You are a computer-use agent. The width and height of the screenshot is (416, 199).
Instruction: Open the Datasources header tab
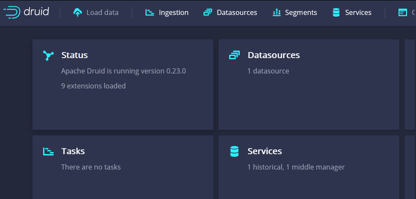pos(237,12)
